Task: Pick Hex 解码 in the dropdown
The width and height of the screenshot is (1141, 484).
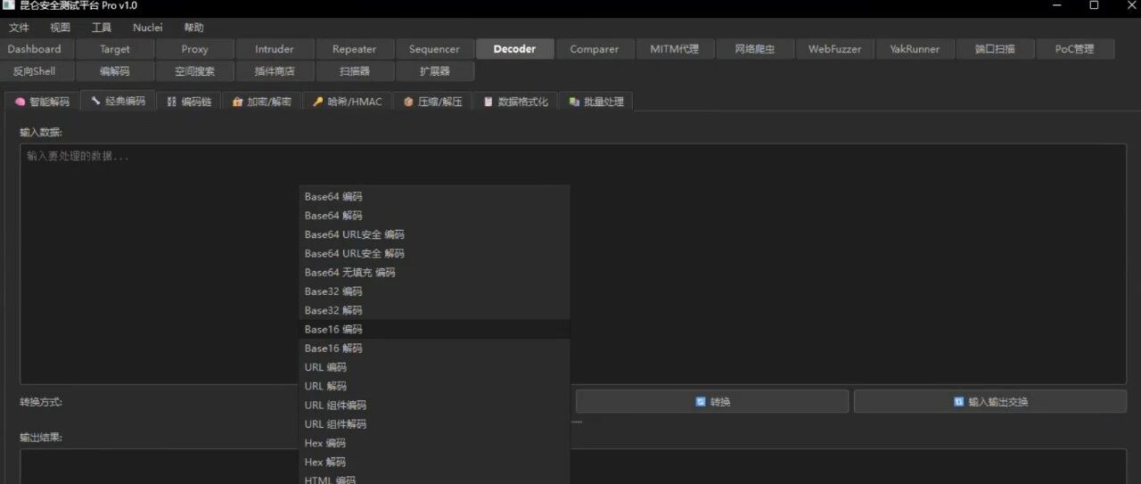Action: (434, 462)
